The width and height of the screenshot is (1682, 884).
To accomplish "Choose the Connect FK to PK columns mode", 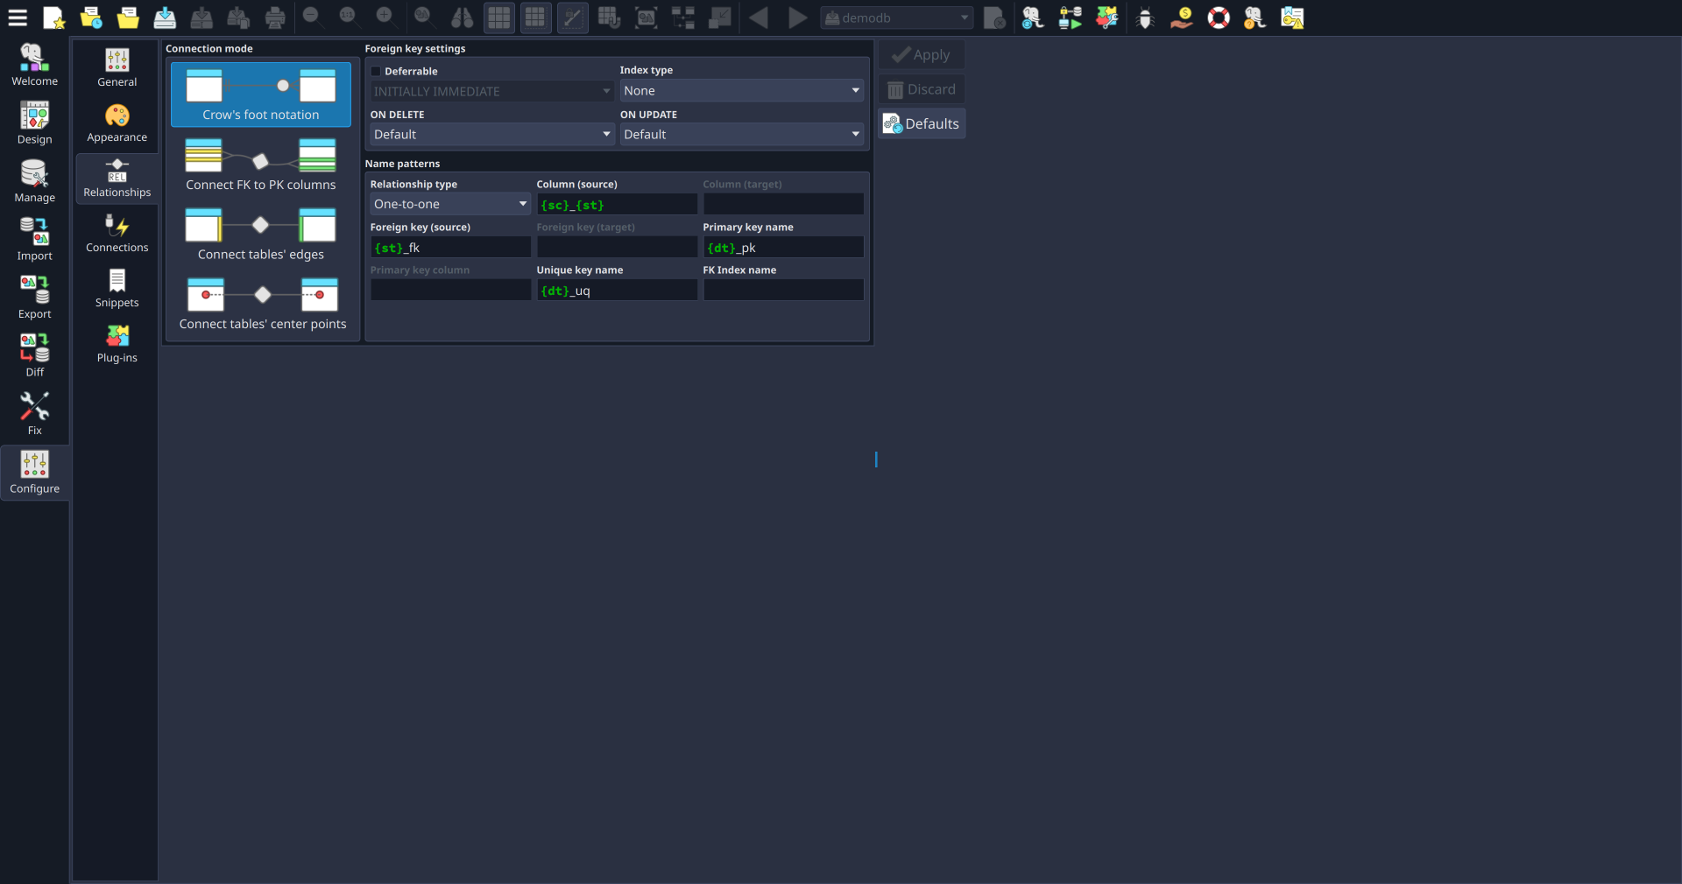I will point(260,165).
